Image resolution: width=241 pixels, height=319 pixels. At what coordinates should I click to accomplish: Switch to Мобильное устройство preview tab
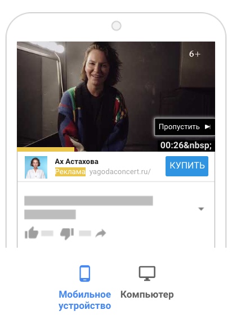[85, 300]
